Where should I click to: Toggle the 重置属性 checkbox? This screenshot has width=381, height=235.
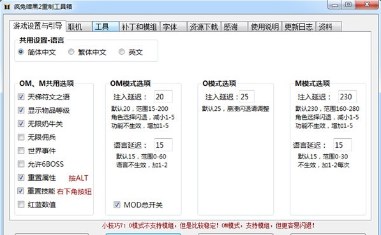pyautogui.click(x=21, y=177)
